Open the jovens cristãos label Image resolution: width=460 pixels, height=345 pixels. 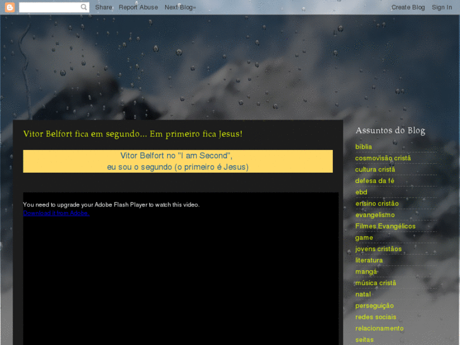378,249
